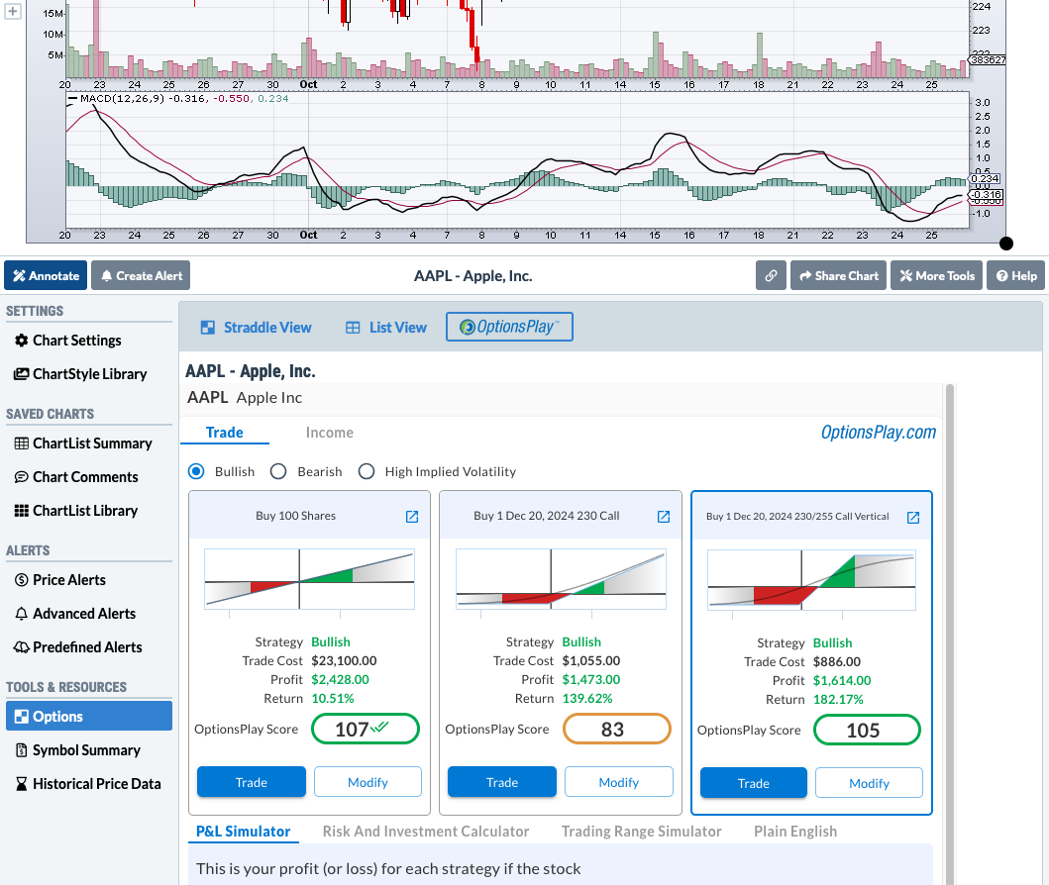
Task: Pop out the 230 Call card
Action: point(664,517)
